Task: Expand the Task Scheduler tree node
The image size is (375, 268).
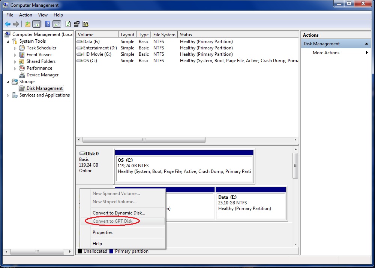Action: [15, 48]
